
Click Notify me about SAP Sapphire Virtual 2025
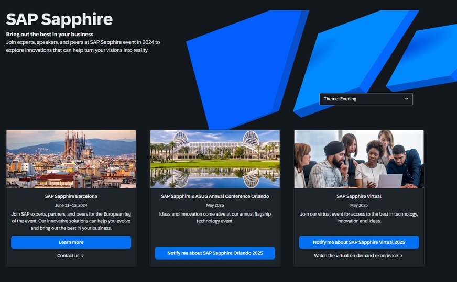[359, 242]
